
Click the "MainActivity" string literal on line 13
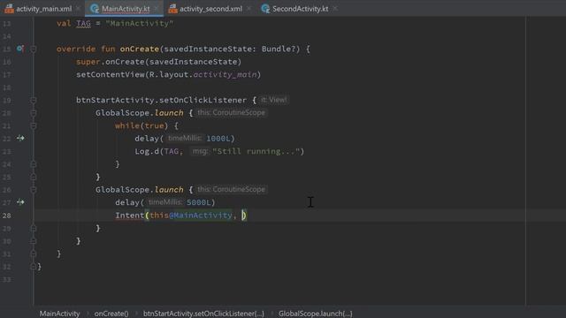coord(140,24)
